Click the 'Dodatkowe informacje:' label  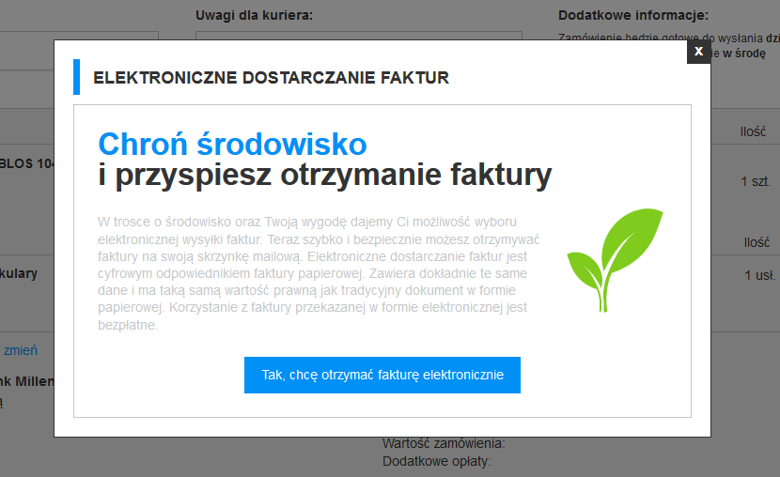point(632,15)
